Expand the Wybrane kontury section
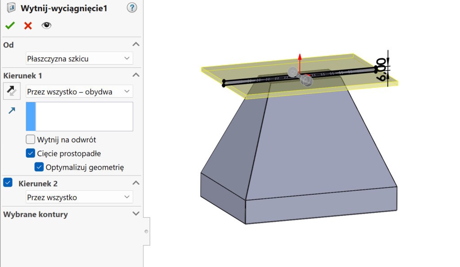 (135, 214)
